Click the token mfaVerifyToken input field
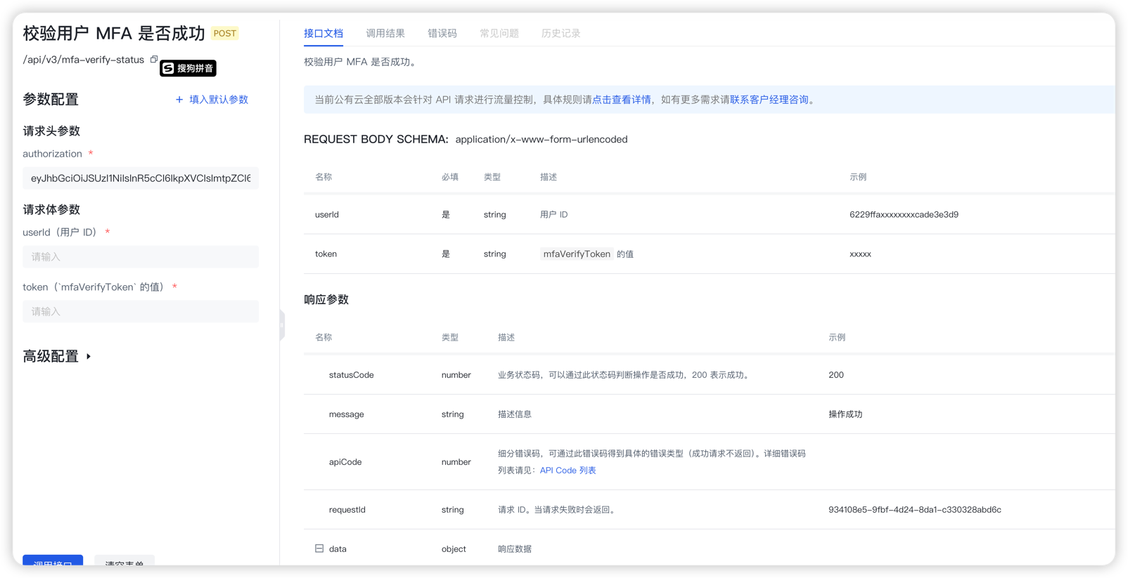Screen dimensions: 1128x578 [141, 312]
